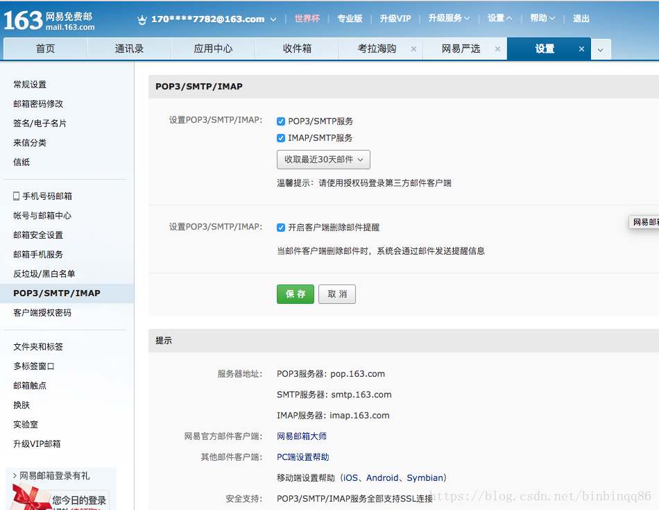Select 常规设置 in the sidebar
This screenshot has height=510, width=659.
pos(30,85)
